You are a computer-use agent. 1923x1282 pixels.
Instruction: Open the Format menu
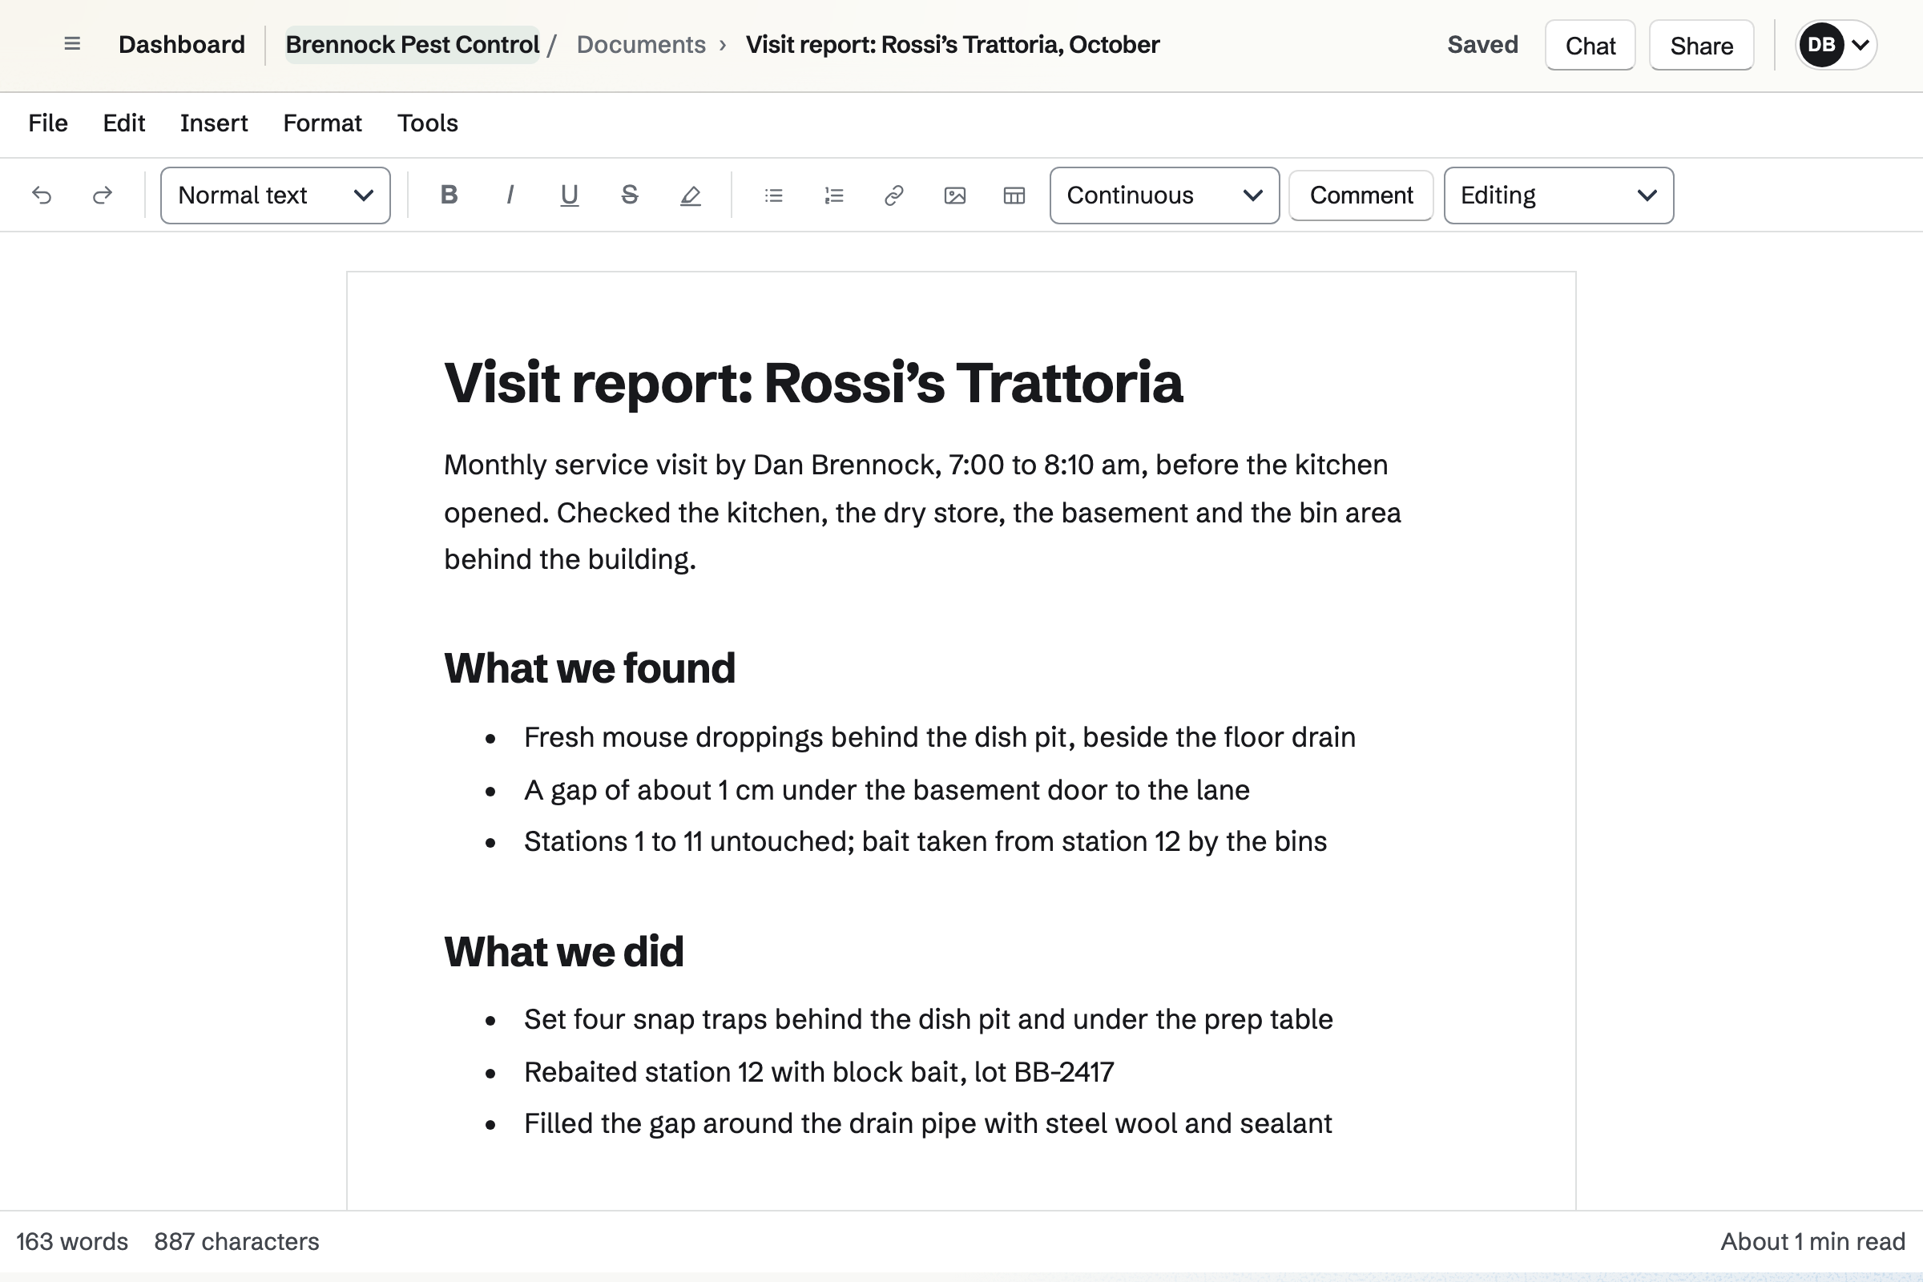pyautogui.click(x=322, y=123)
